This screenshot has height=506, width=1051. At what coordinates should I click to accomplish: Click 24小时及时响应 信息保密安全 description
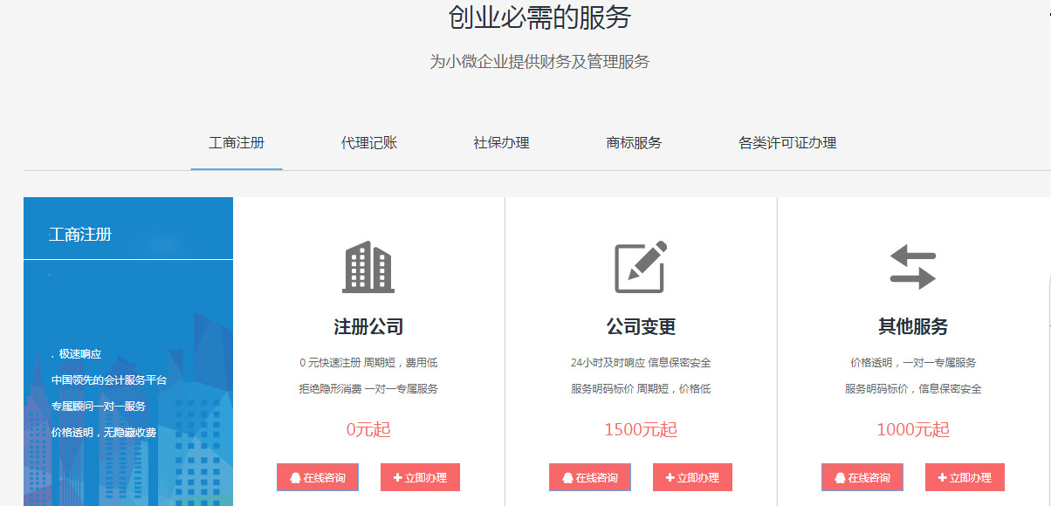(x=641, y=363)
